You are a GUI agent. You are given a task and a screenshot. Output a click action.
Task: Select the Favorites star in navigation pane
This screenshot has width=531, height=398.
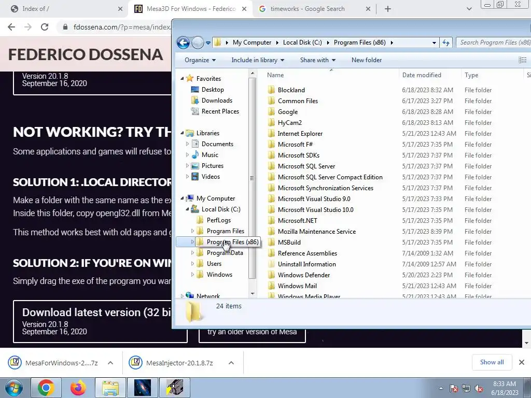(x=190, y=79)
